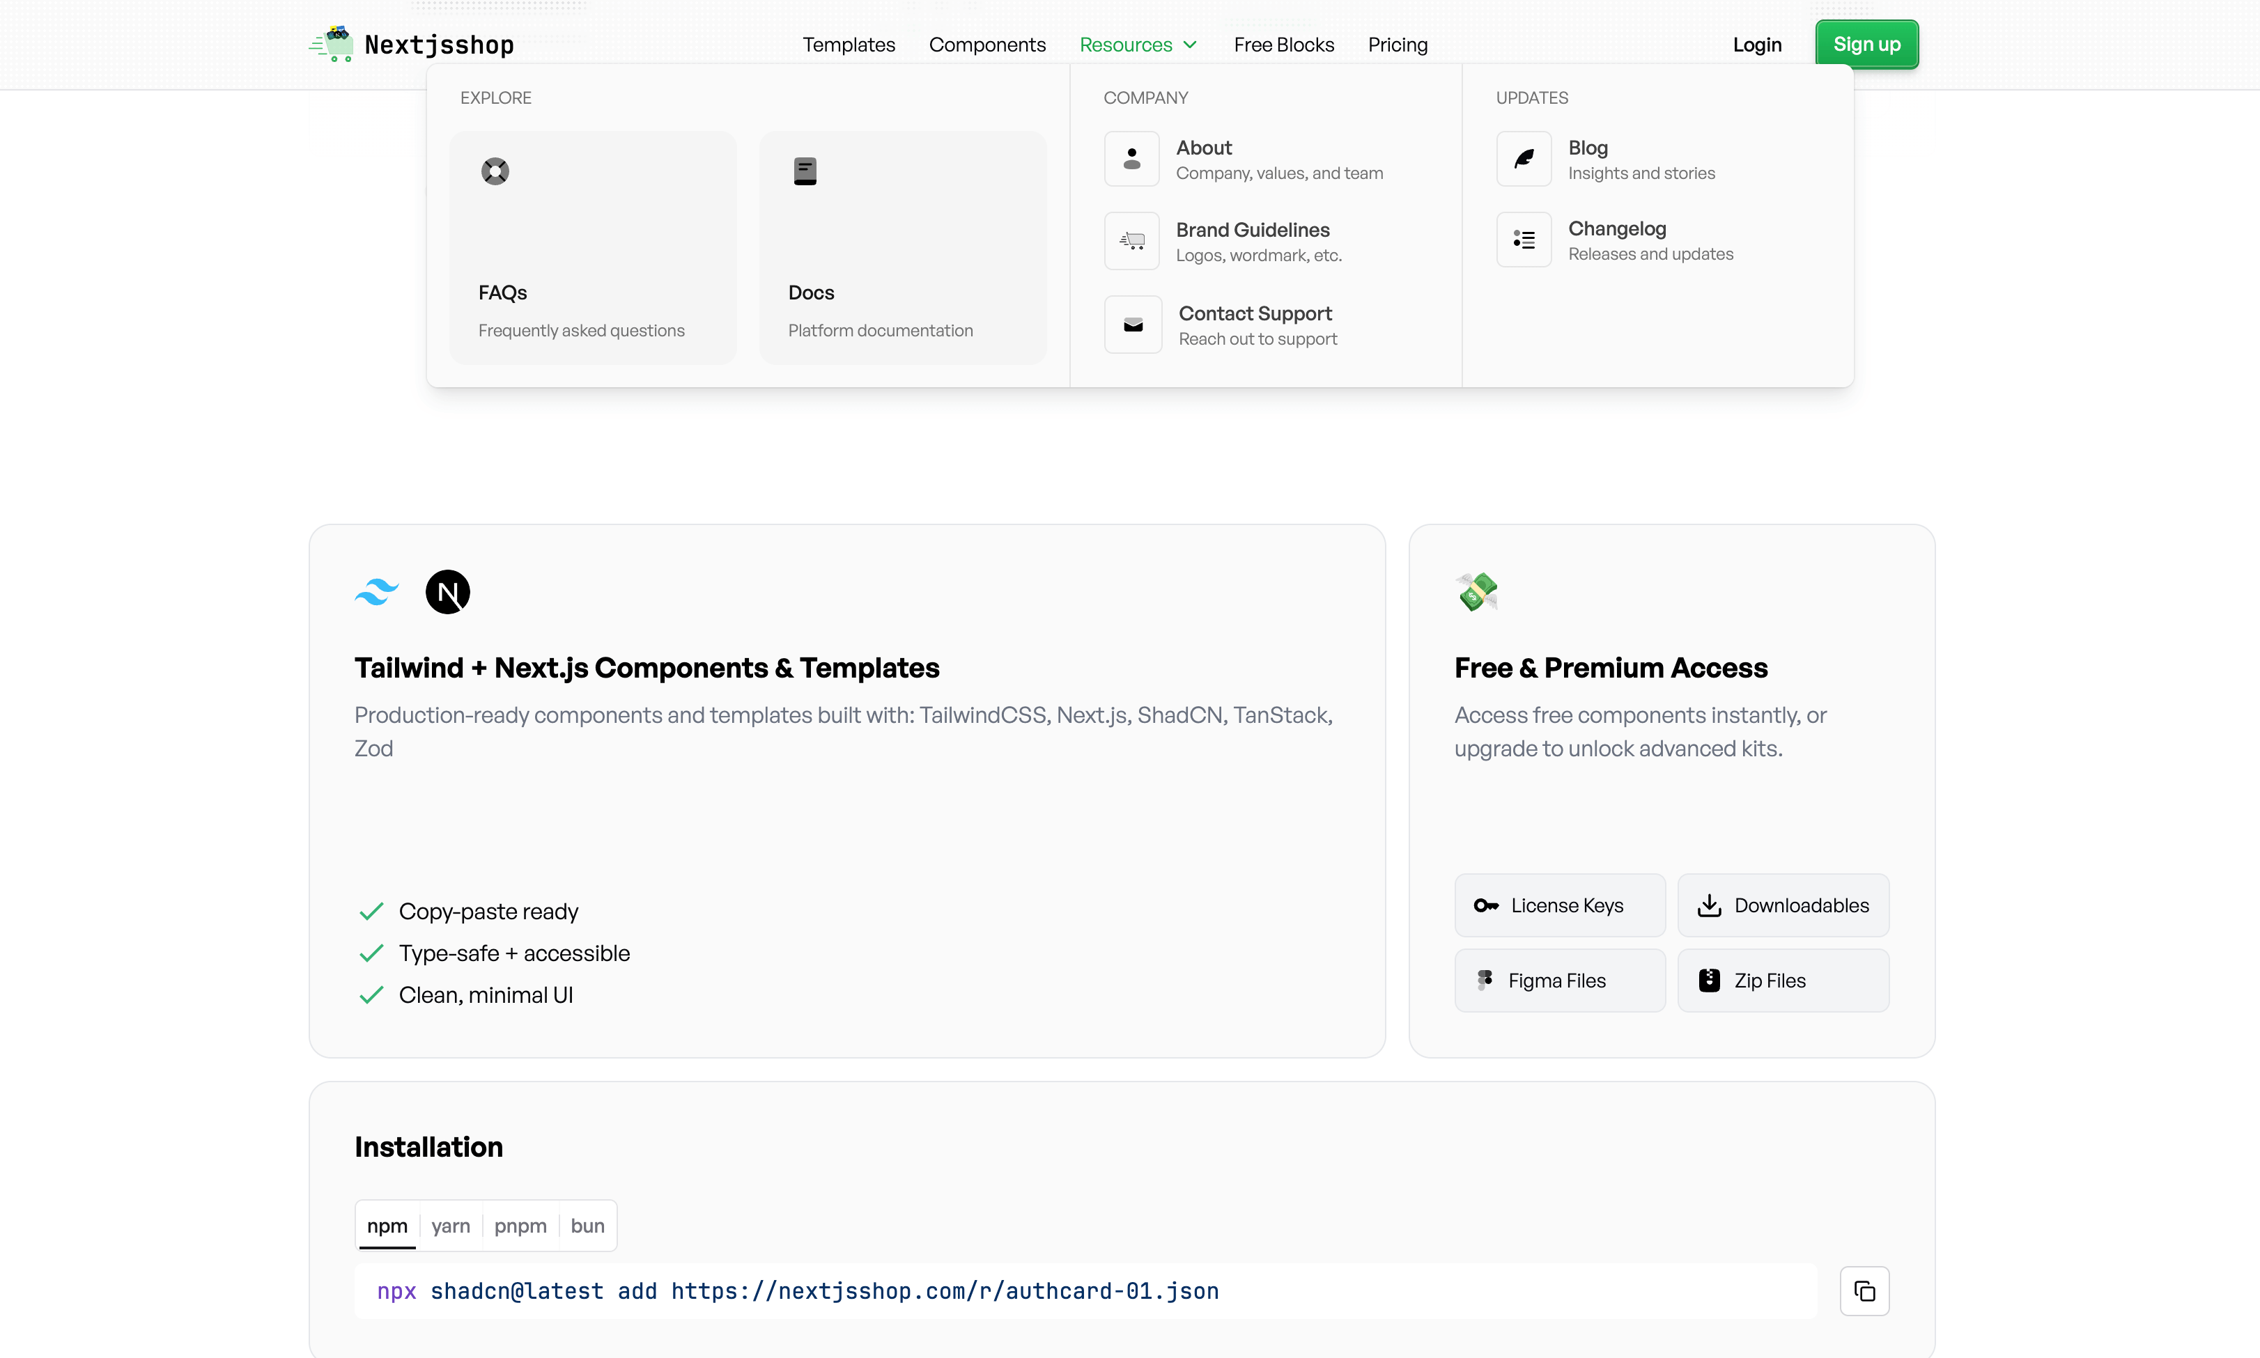
Task: Click the 'Insights and stories' text
Action: [1641, 174]
